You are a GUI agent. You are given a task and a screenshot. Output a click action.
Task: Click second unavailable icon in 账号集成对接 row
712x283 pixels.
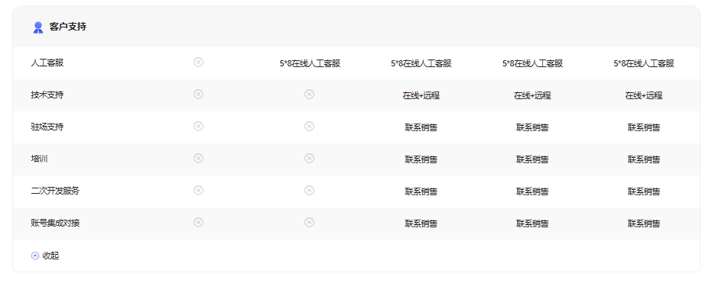coord(309,222)
